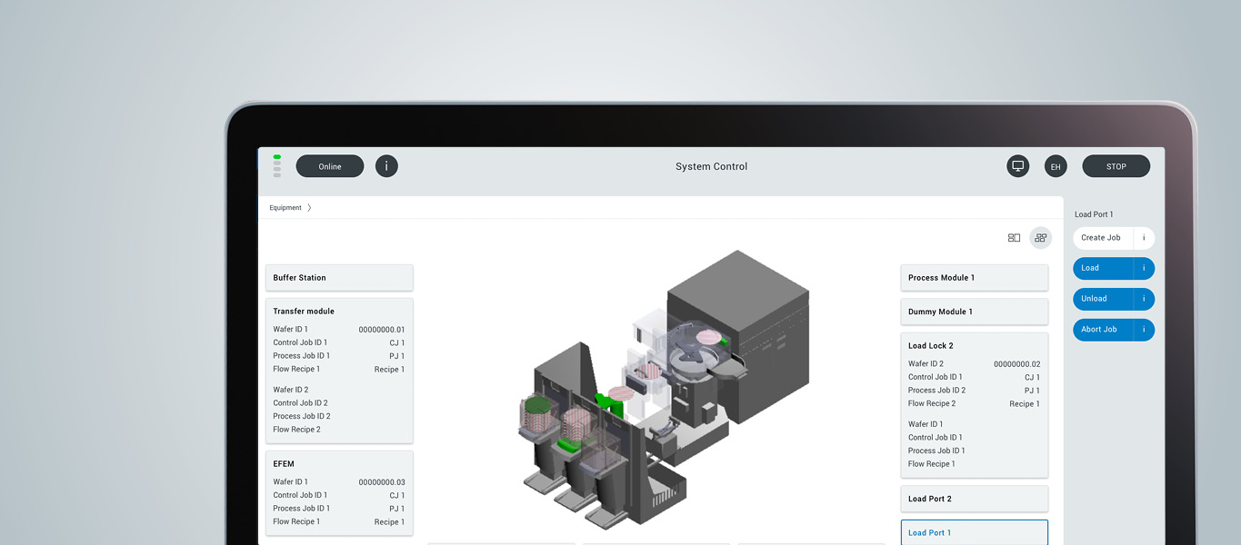Open the Load Port 2 panel
This screenshot has width=1241, height=545.
[974, 499]
